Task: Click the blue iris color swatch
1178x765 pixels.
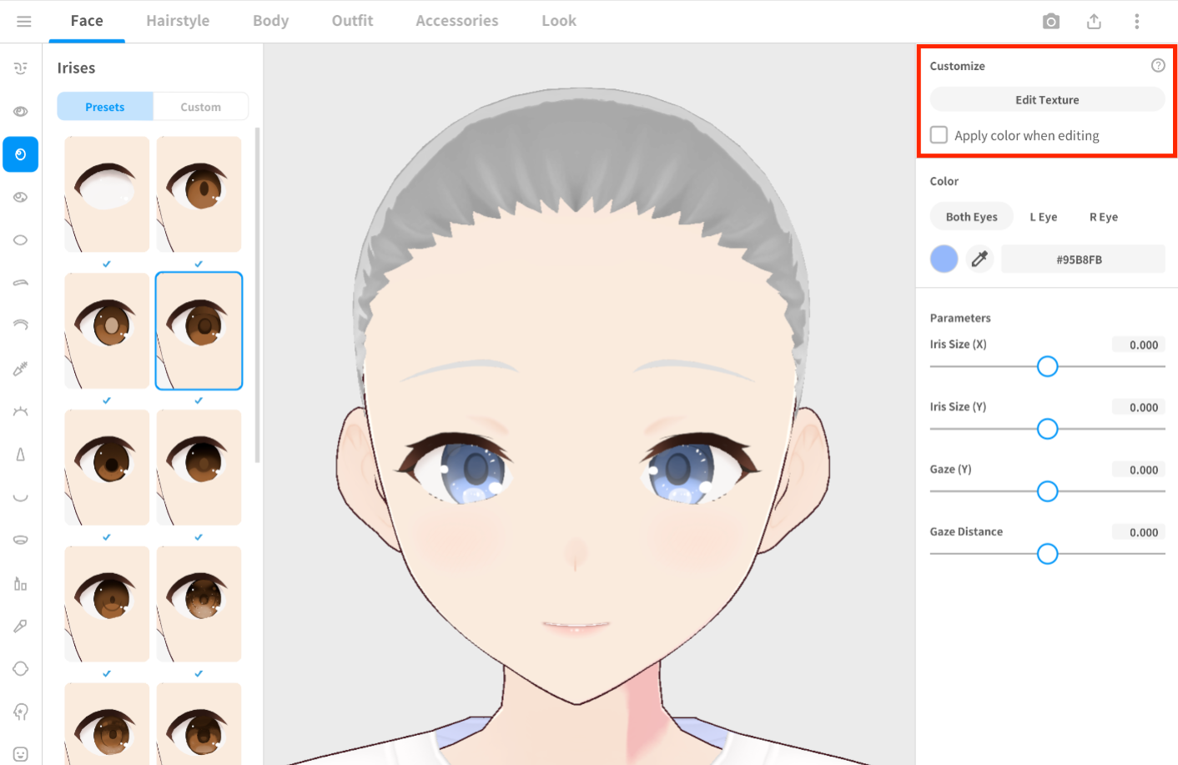Action: [944, 259]
